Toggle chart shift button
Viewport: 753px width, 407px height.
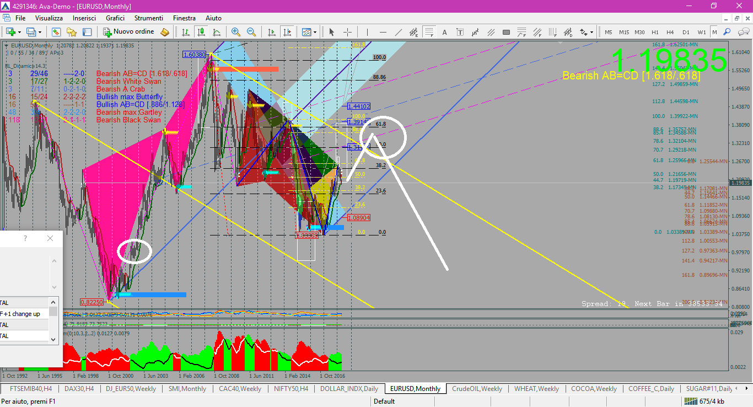point(287,32)
